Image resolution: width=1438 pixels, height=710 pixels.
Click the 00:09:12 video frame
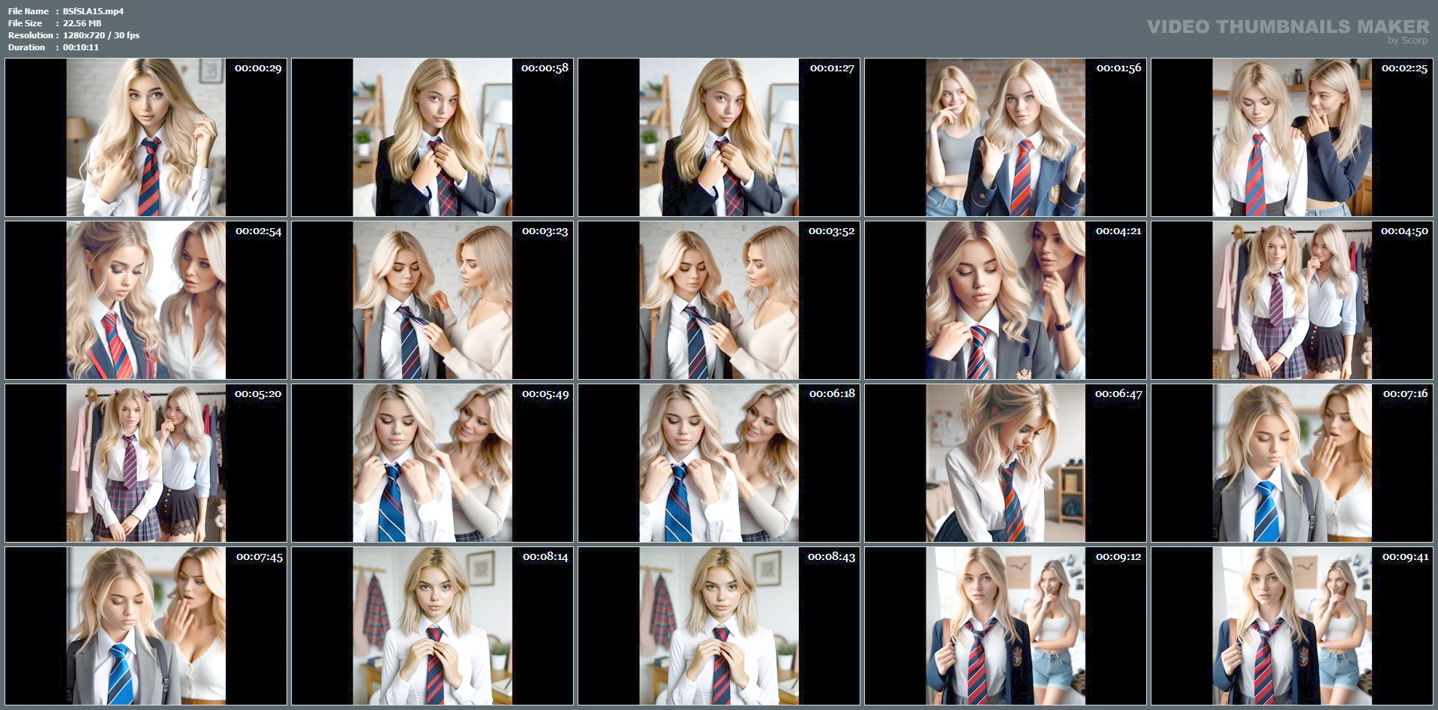[1005, 626]
